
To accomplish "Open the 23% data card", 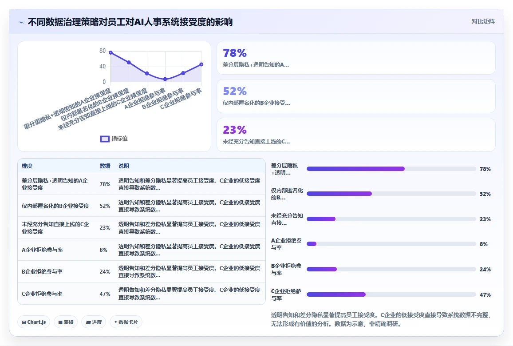I will (356, 135).
